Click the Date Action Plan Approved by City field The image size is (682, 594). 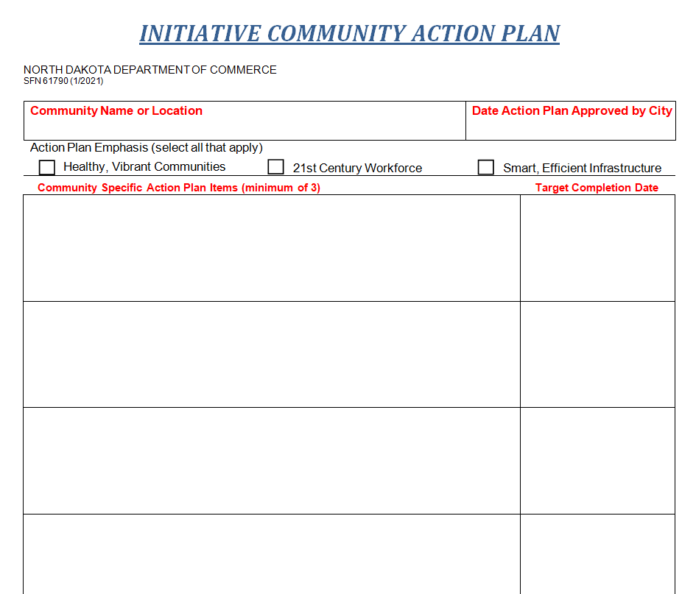coord(571,129)
